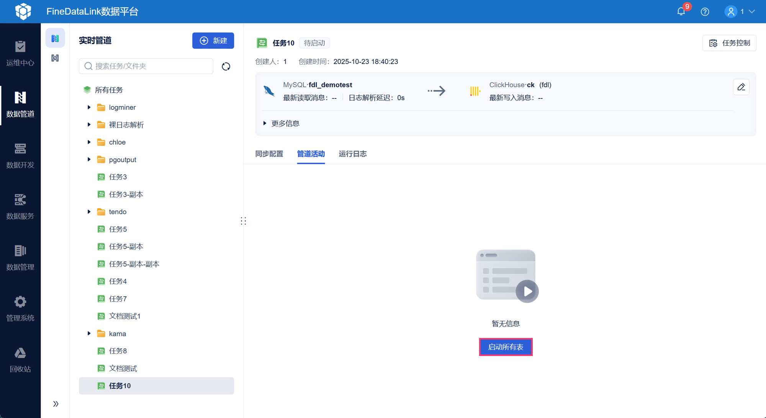Expand the kama folder
Viewport: 766px width, 418px height.
[x=89, y=333]
